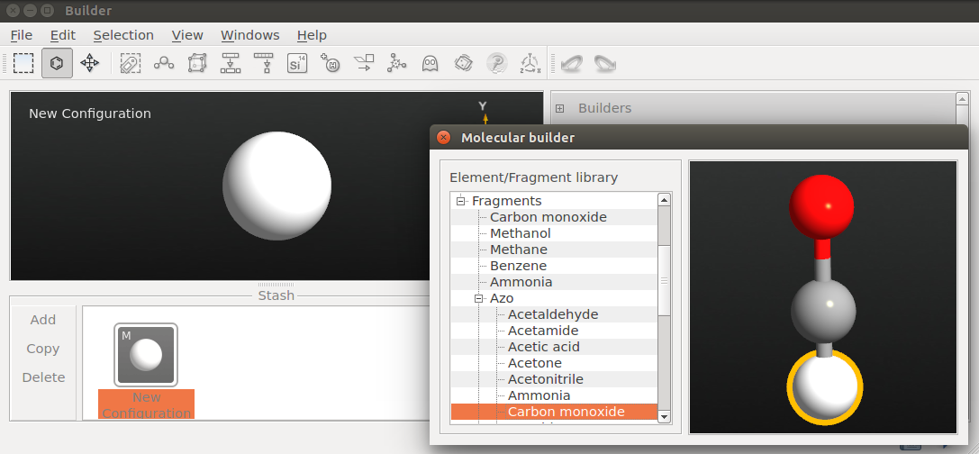Activate the molecular builder ring tool
Screen dimensions: 979x454
[x=57, y=63]
